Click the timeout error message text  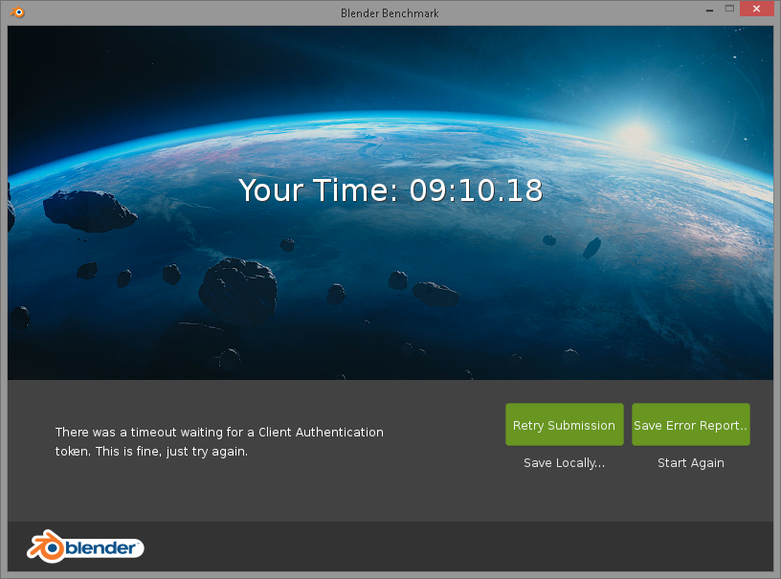pos(219,441)
